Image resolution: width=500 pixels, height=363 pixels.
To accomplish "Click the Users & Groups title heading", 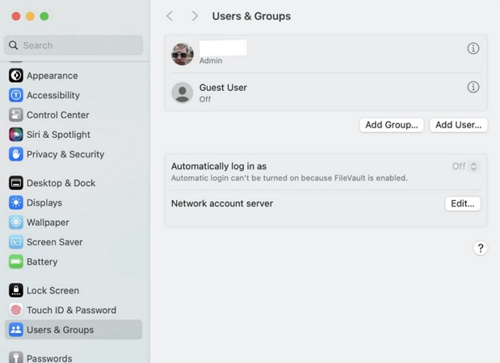I will tap(251, 16).
